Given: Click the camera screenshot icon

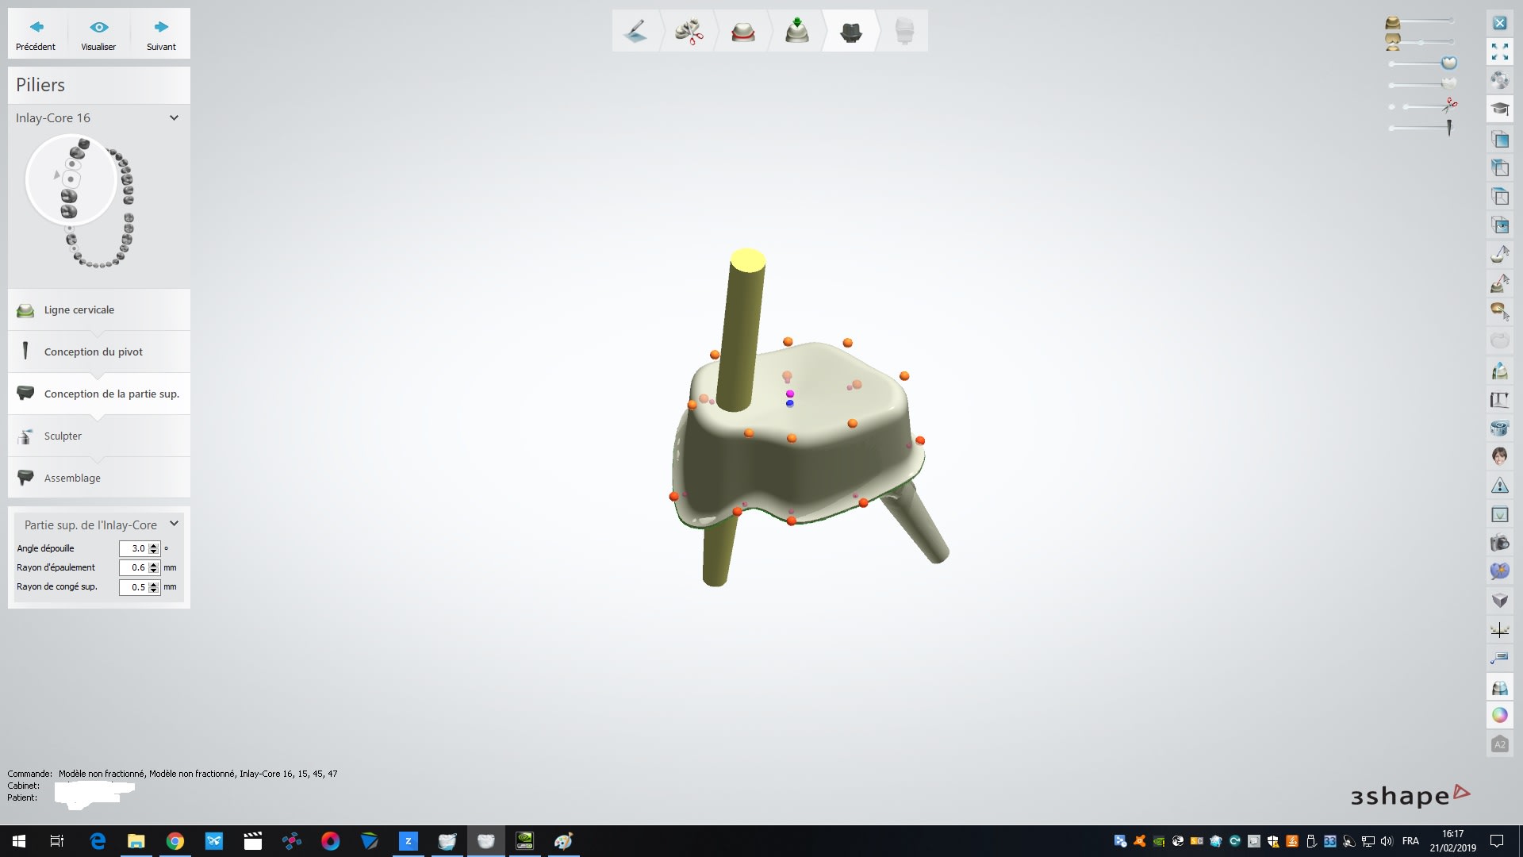Looking at the screenshot, I should coord(1499,543).
